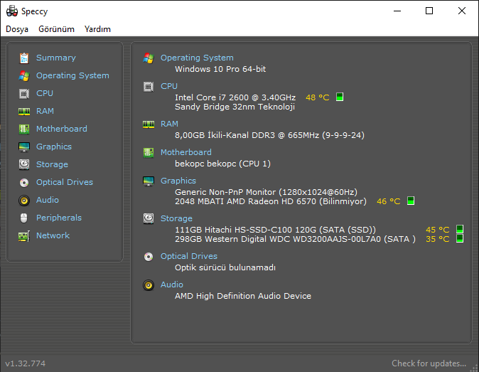
Task: Click Check for updates link
Action: pyautogui.click(x=429, y=363)
